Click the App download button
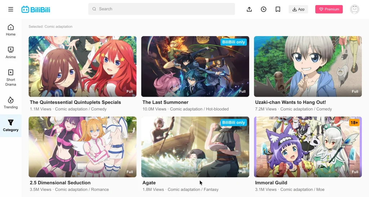 [298, 9]
